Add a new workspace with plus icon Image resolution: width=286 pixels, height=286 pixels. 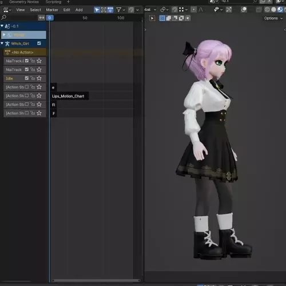tap(68, 2)
